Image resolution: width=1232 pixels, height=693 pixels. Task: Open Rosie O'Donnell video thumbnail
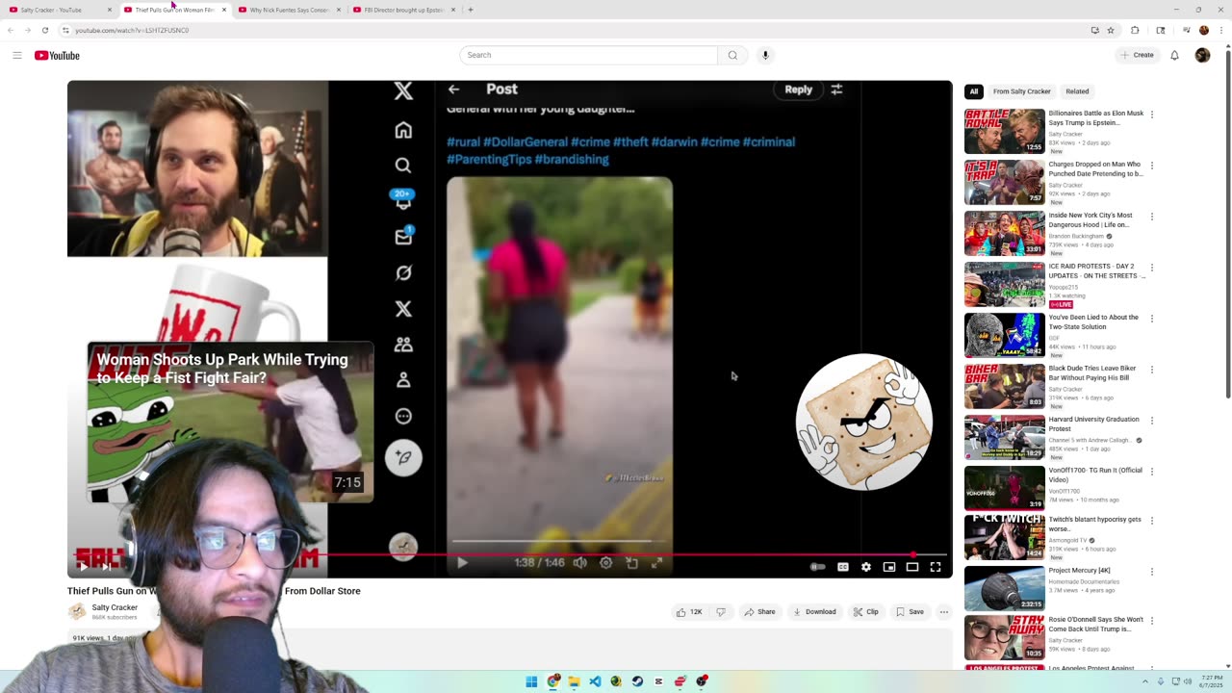tap(1005, 637)
